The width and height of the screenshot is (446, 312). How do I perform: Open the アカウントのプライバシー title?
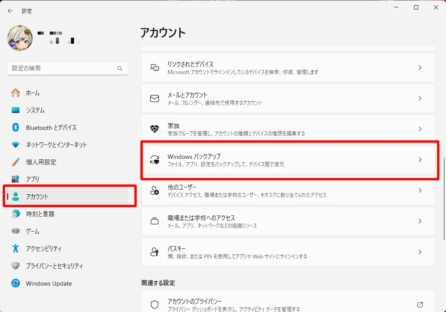[194, 301]
